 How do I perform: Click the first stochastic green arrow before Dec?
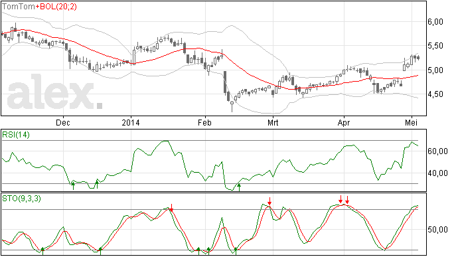(x=42, y=251)
